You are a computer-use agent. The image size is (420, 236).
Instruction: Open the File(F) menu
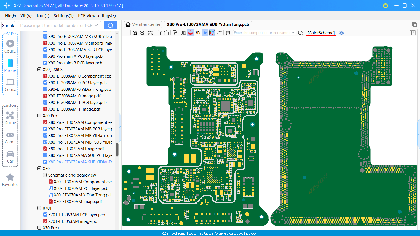click(10, 16)
